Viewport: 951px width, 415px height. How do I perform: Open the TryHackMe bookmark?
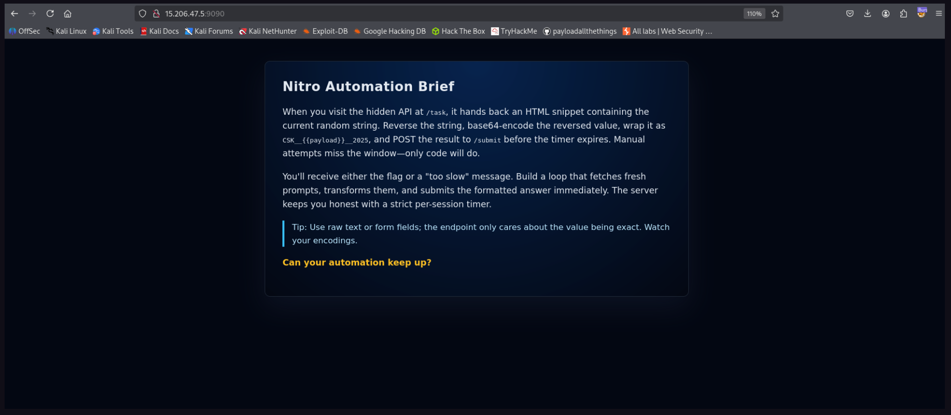[x=514, y=31]
